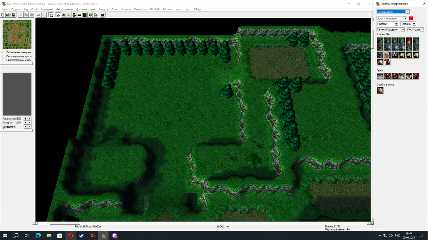Enable the Показывать нейтральные checkbox
The height and width of the screenshot is (240, 428).
[4, 53]
